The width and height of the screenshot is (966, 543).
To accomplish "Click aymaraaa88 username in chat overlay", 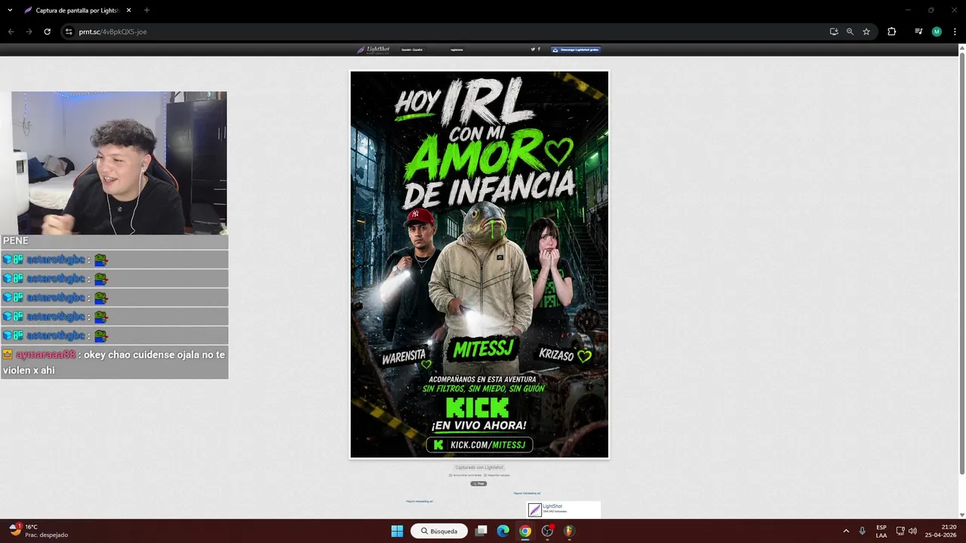I will point(46,354).
